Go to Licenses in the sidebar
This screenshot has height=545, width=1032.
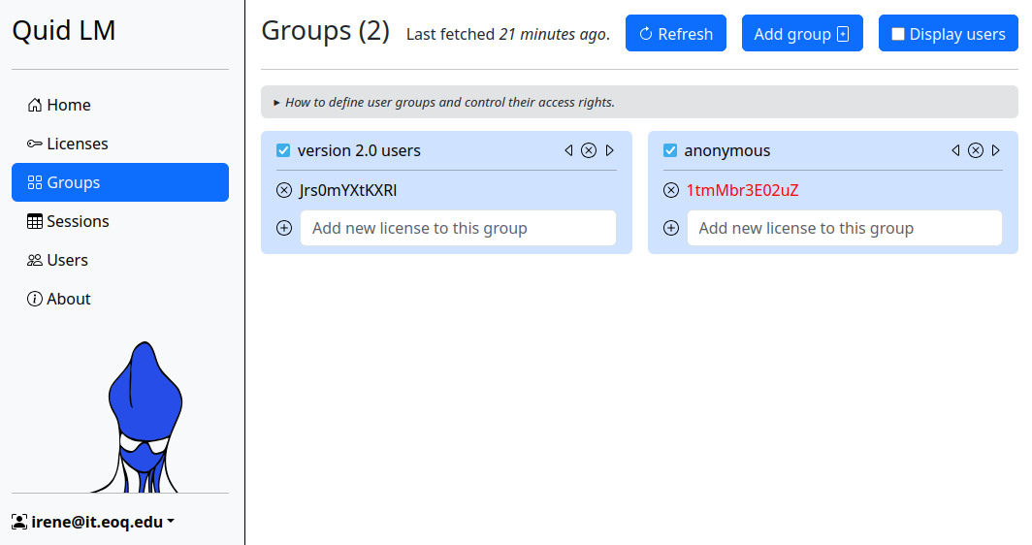pyautogui.click(x=77, y=144)
